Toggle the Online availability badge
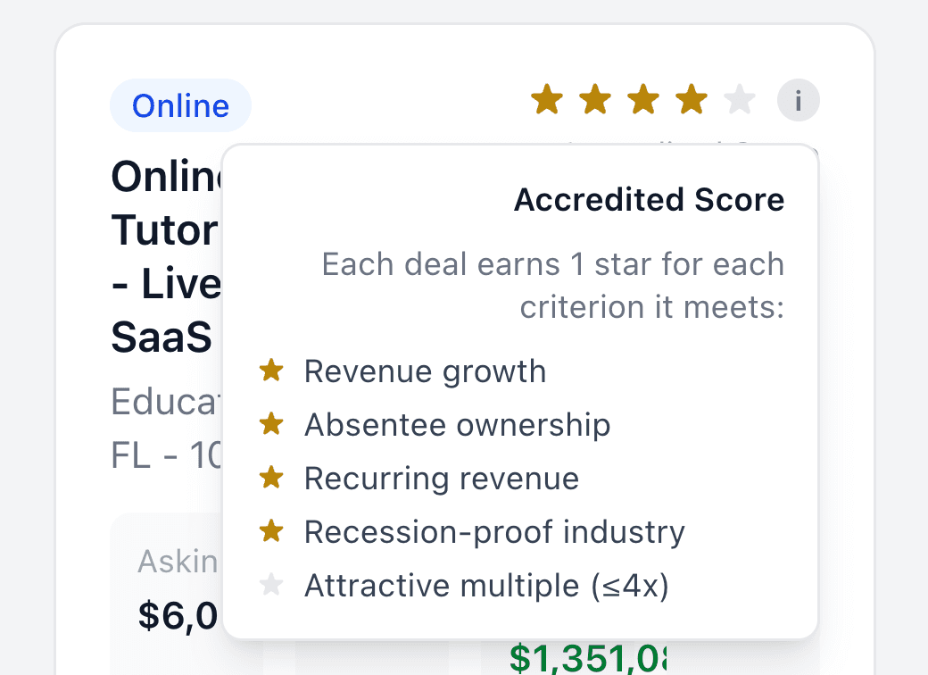The height and width of the screenshot is (675, 928). point(180,105)
